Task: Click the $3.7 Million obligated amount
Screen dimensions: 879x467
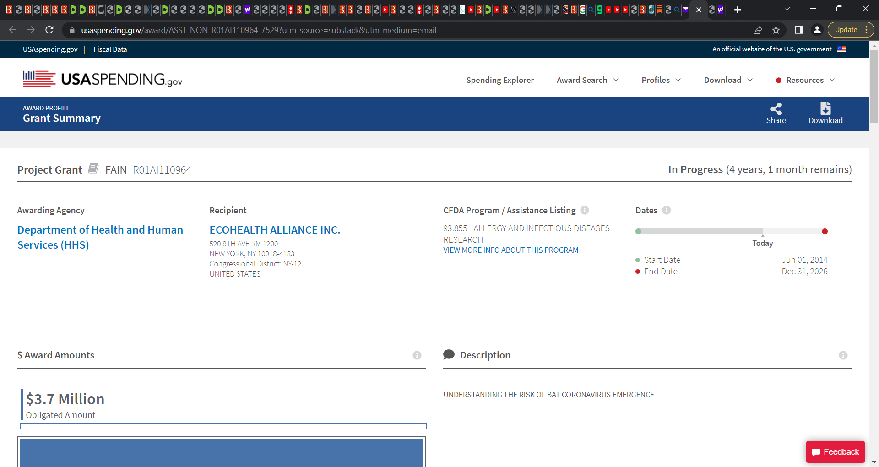Action: coord(65,399)
